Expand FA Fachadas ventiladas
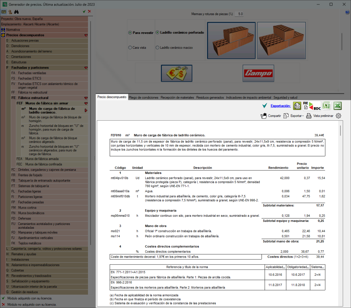 click(x=49, y=73)
